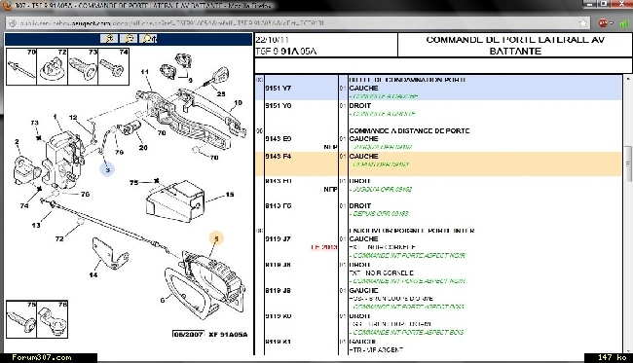The width and height of the screenshot is (633, 363).
Task: Select part thumbnail number 76
Action: 52,319
